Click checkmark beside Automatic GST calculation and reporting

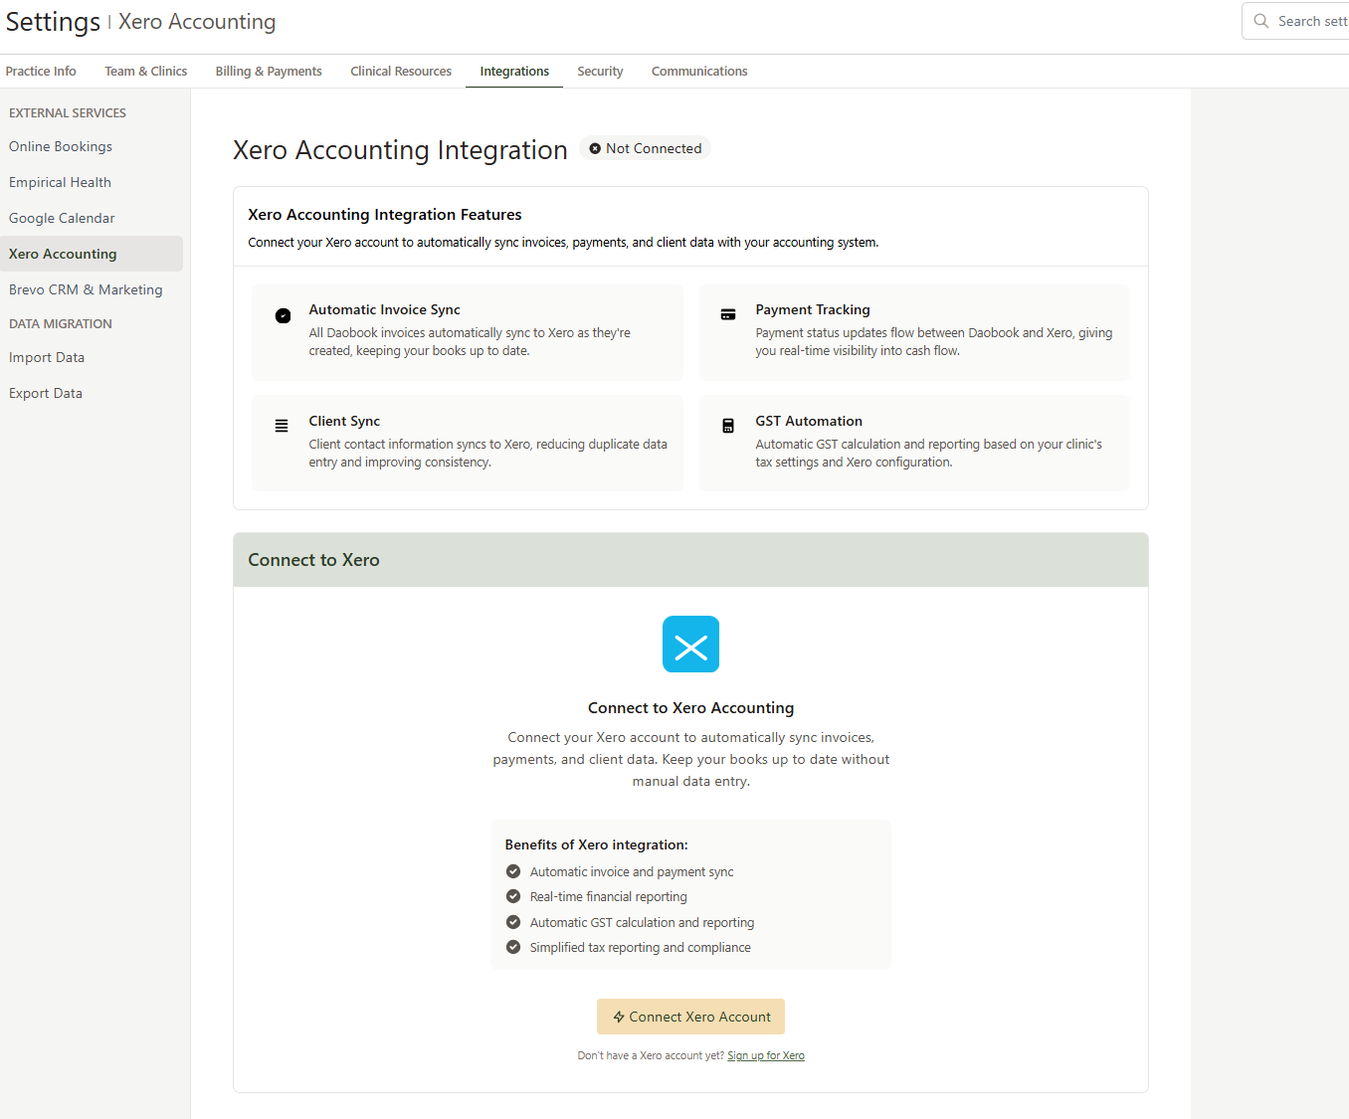click(x=513, y=922)
